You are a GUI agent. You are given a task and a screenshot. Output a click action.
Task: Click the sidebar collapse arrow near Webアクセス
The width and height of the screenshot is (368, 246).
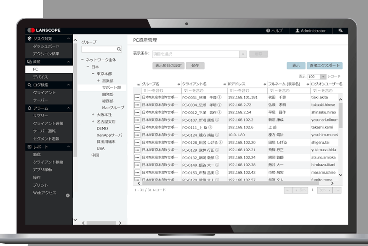tap(68, 196)
